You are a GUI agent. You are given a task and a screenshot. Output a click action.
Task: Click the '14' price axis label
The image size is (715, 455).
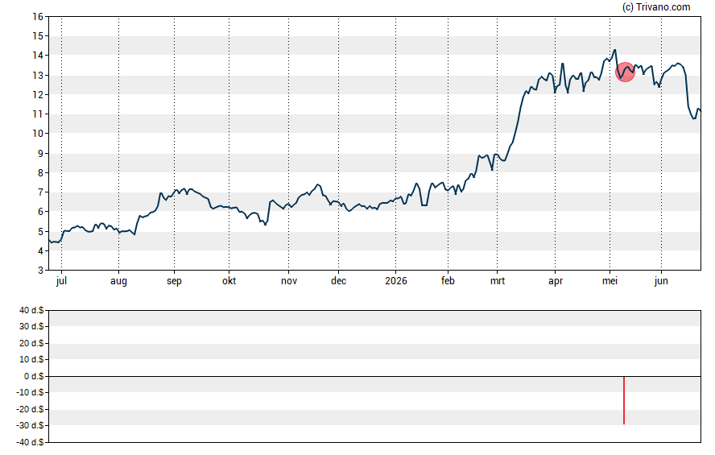click(x=38, y=56)
